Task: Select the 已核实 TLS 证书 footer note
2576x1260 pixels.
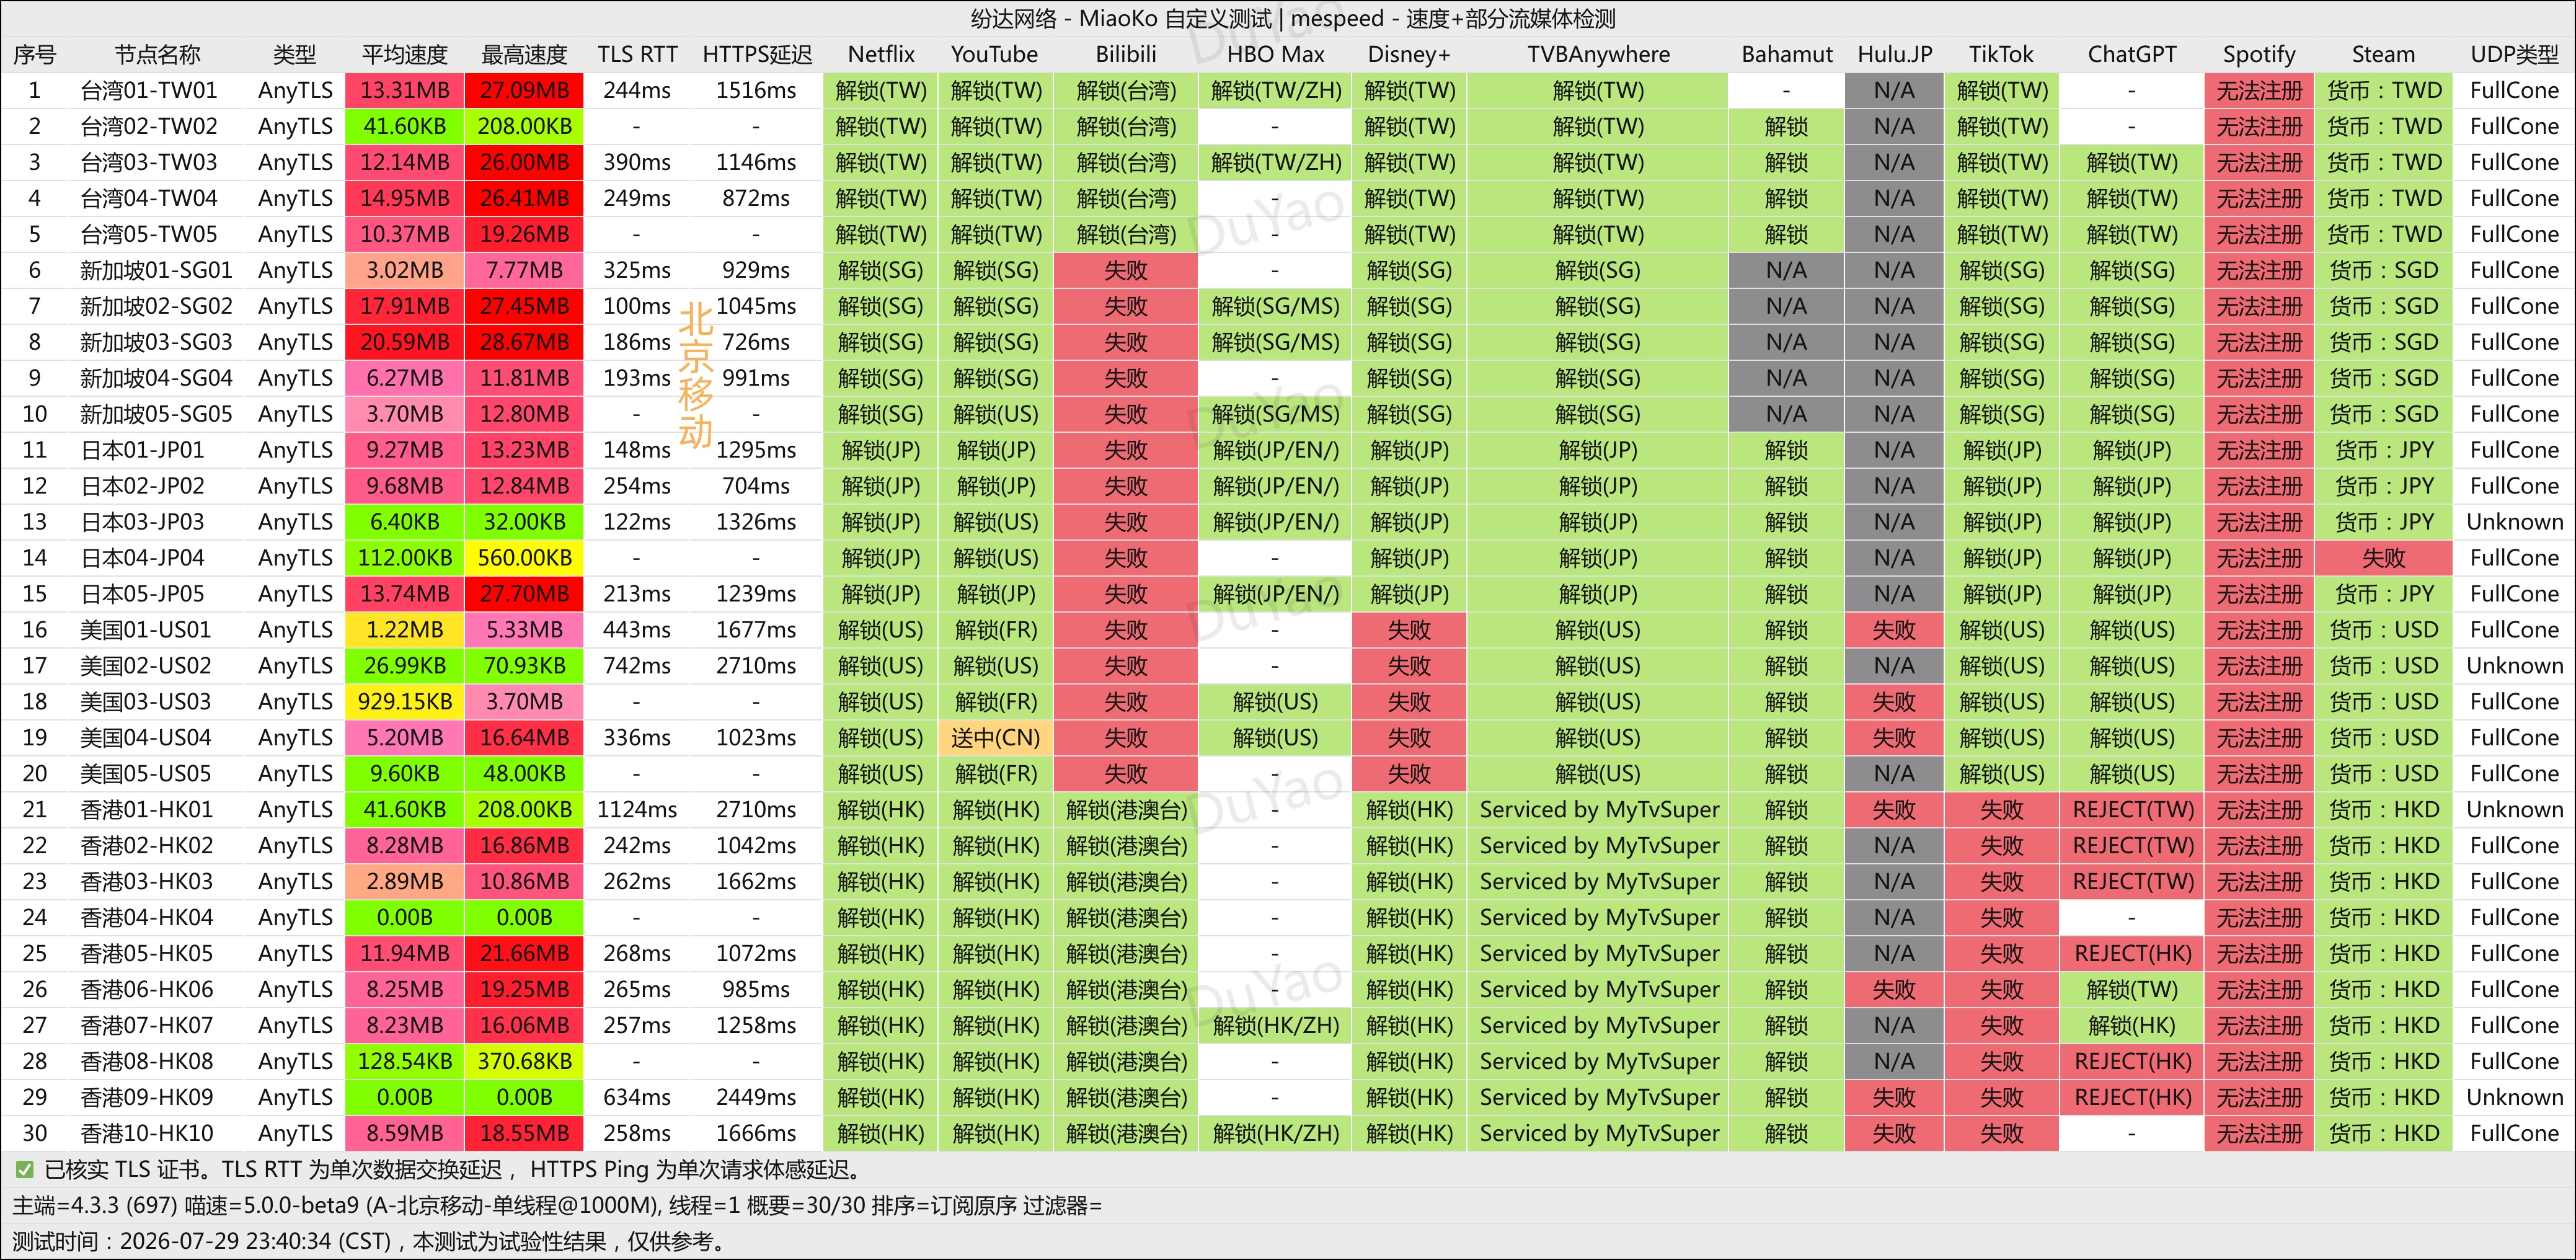Action: [x=453, y=1169]
